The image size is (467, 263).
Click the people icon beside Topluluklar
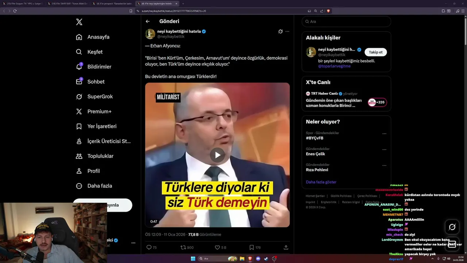point(79,156)
